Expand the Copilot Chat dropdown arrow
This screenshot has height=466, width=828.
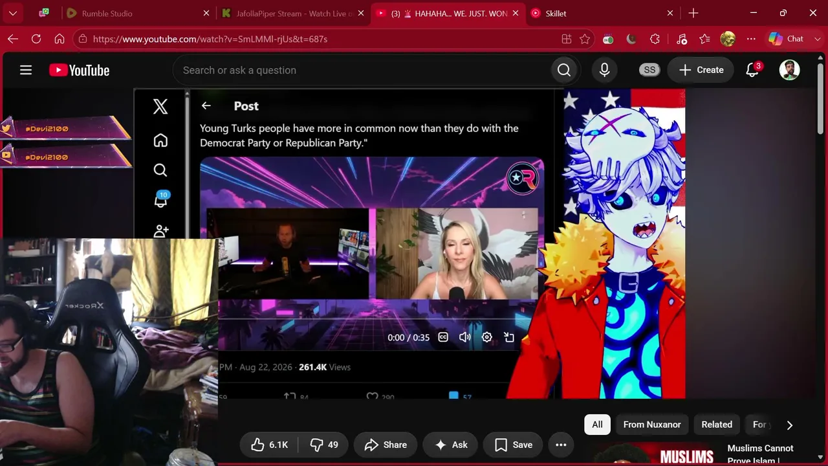(x=816, y=39)
